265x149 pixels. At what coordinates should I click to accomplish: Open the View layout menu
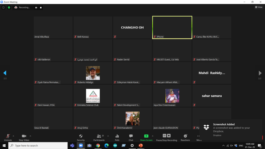(x=259, y=7)
